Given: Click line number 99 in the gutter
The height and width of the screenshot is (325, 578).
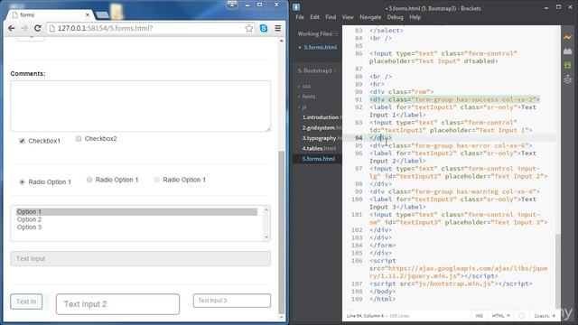Looking at the screenshot, I should pyautogui.click(x=359, y=191).
